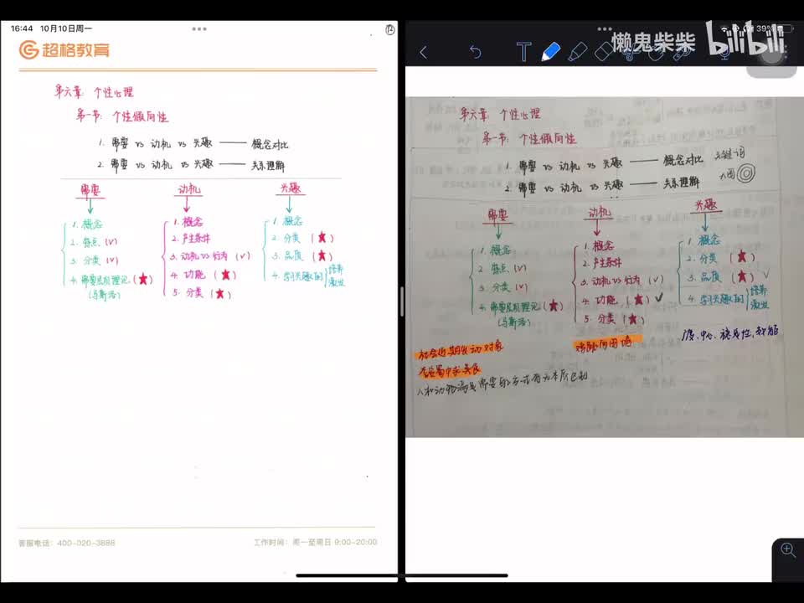The image size is (804, 603).
Task: Click the red 需要 heading in notes window
Action: pyautogui.click(x=497, y=215)
